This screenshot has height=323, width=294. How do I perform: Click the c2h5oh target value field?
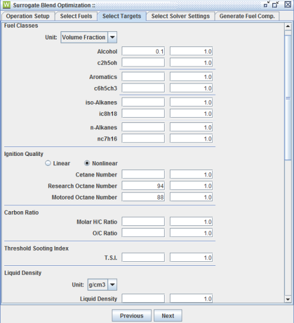coord(143,62)
